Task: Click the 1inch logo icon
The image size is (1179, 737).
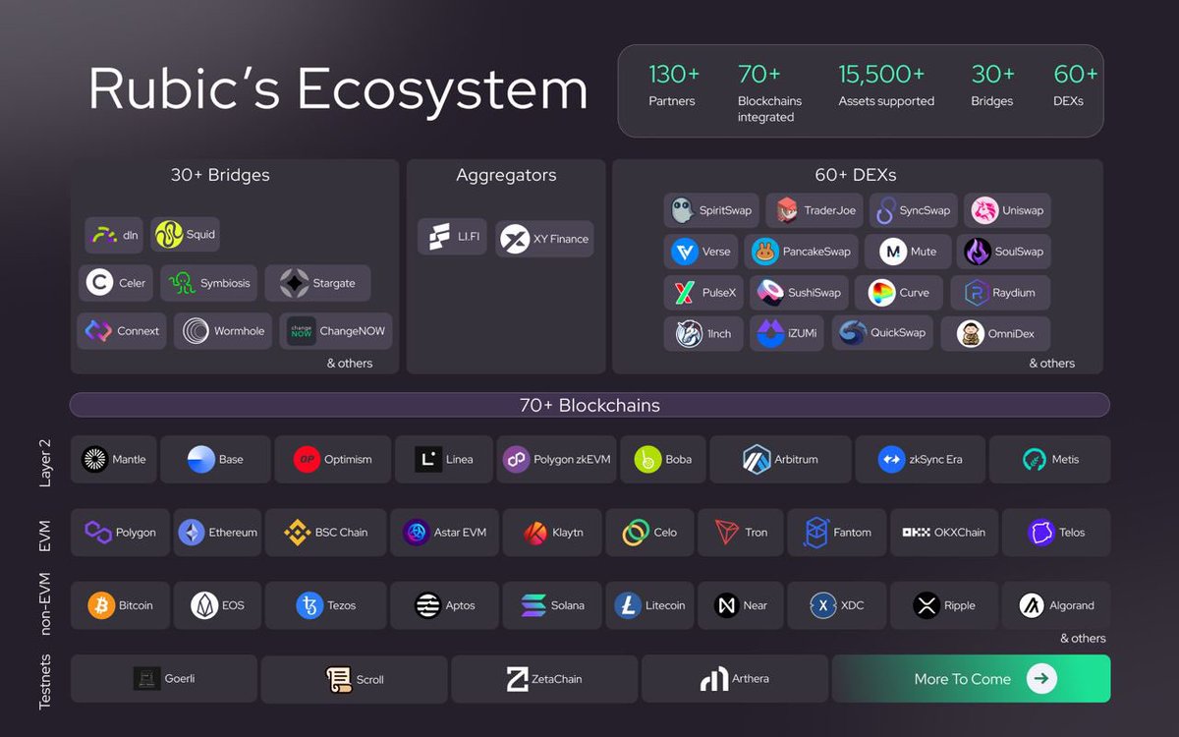Action: coord(689,333)
